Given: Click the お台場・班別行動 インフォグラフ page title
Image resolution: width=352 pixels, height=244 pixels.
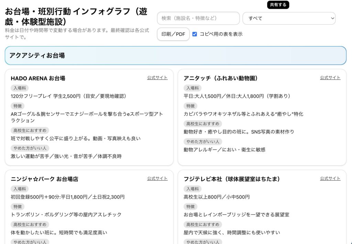Looking at the screenshot, I should pos(76,16).
